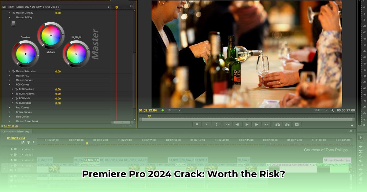Hide the Video 3 track with its eye toggle
The width and height of the screenshot is (367, 192).
point(12,154)
